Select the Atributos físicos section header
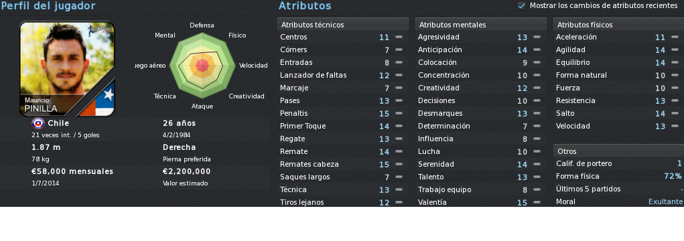 [x=618, y=25]
